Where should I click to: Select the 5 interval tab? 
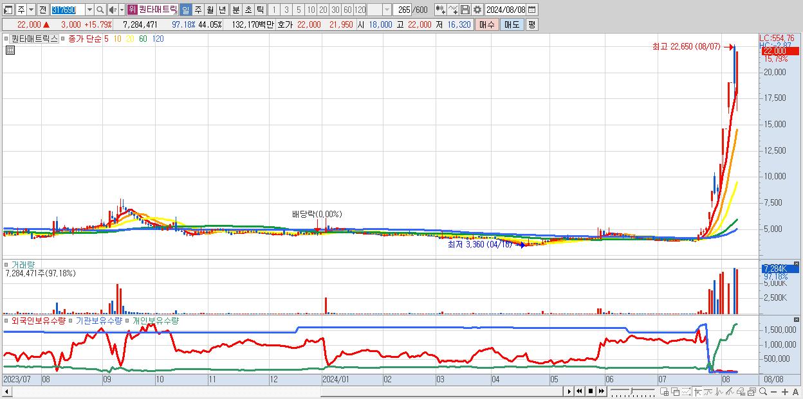(x=299, y=10)
